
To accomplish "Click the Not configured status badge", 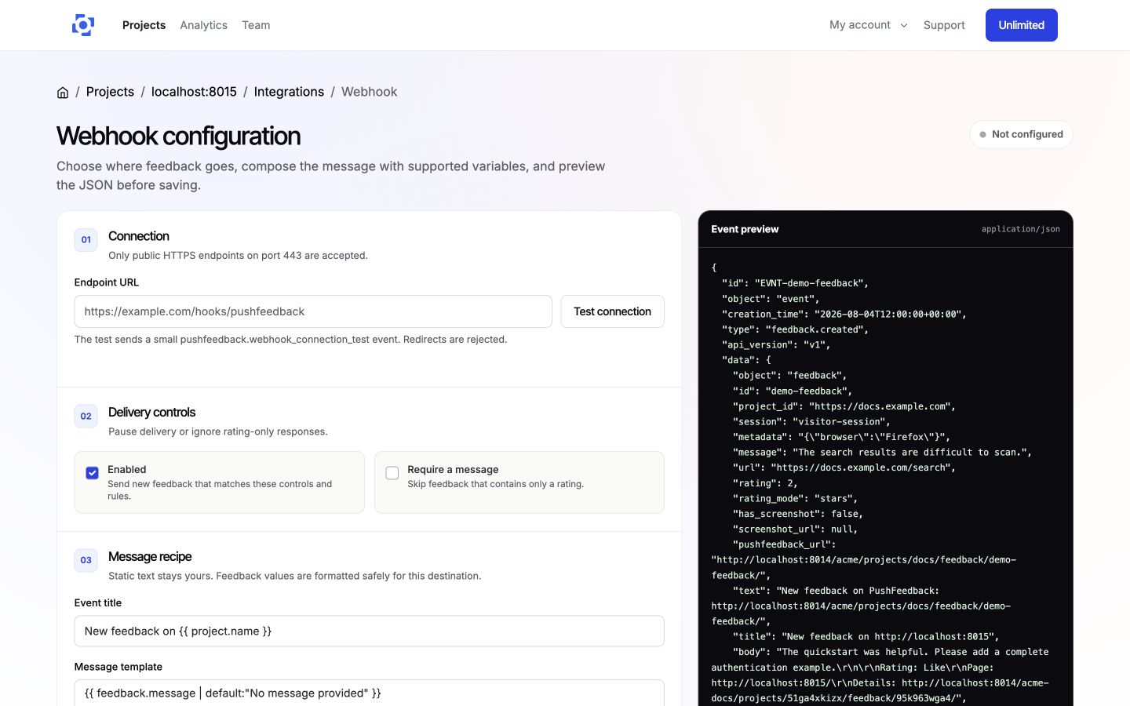I will click(x=1021, y=134).
